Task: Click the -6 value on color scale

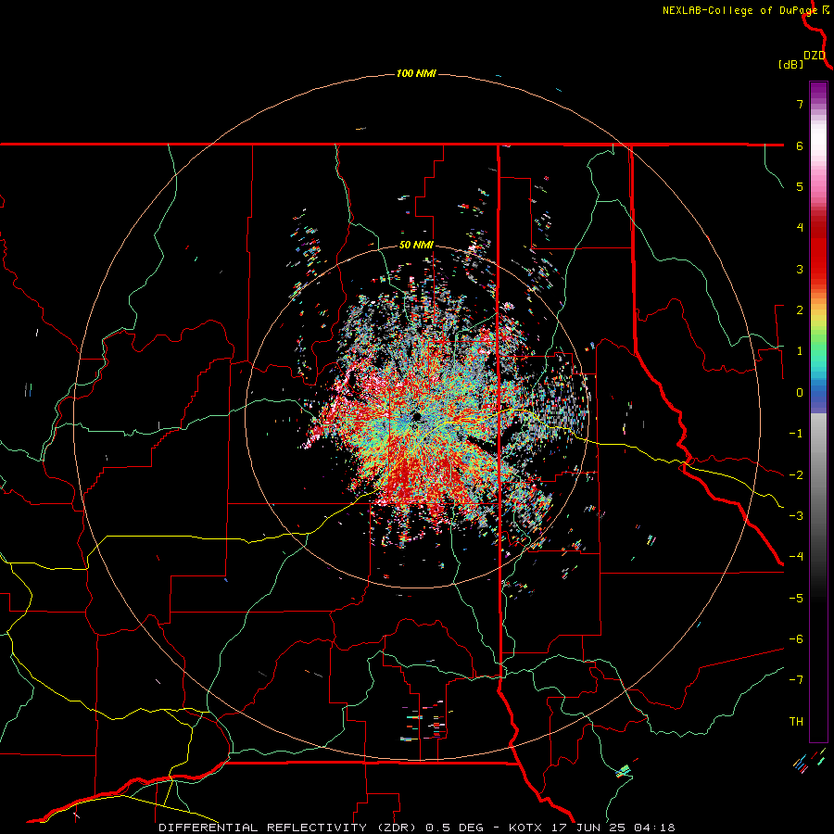Action: [796, 638]
